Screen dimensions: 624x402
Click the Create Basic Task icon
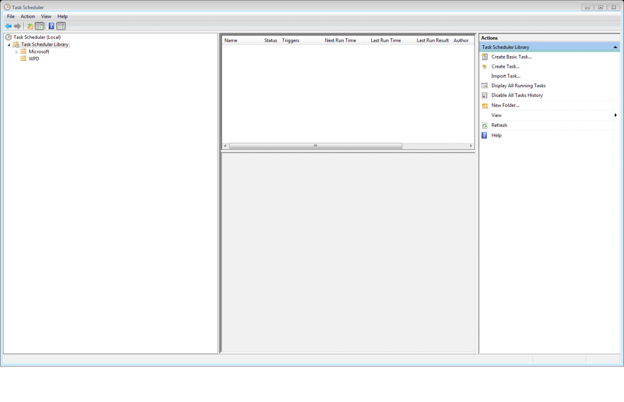point(484,57)
